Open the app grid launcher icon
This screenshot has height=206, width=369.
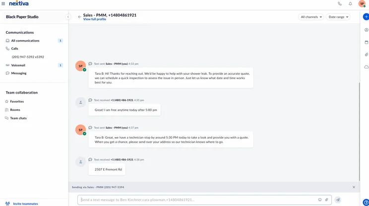[x=3, y=3]
